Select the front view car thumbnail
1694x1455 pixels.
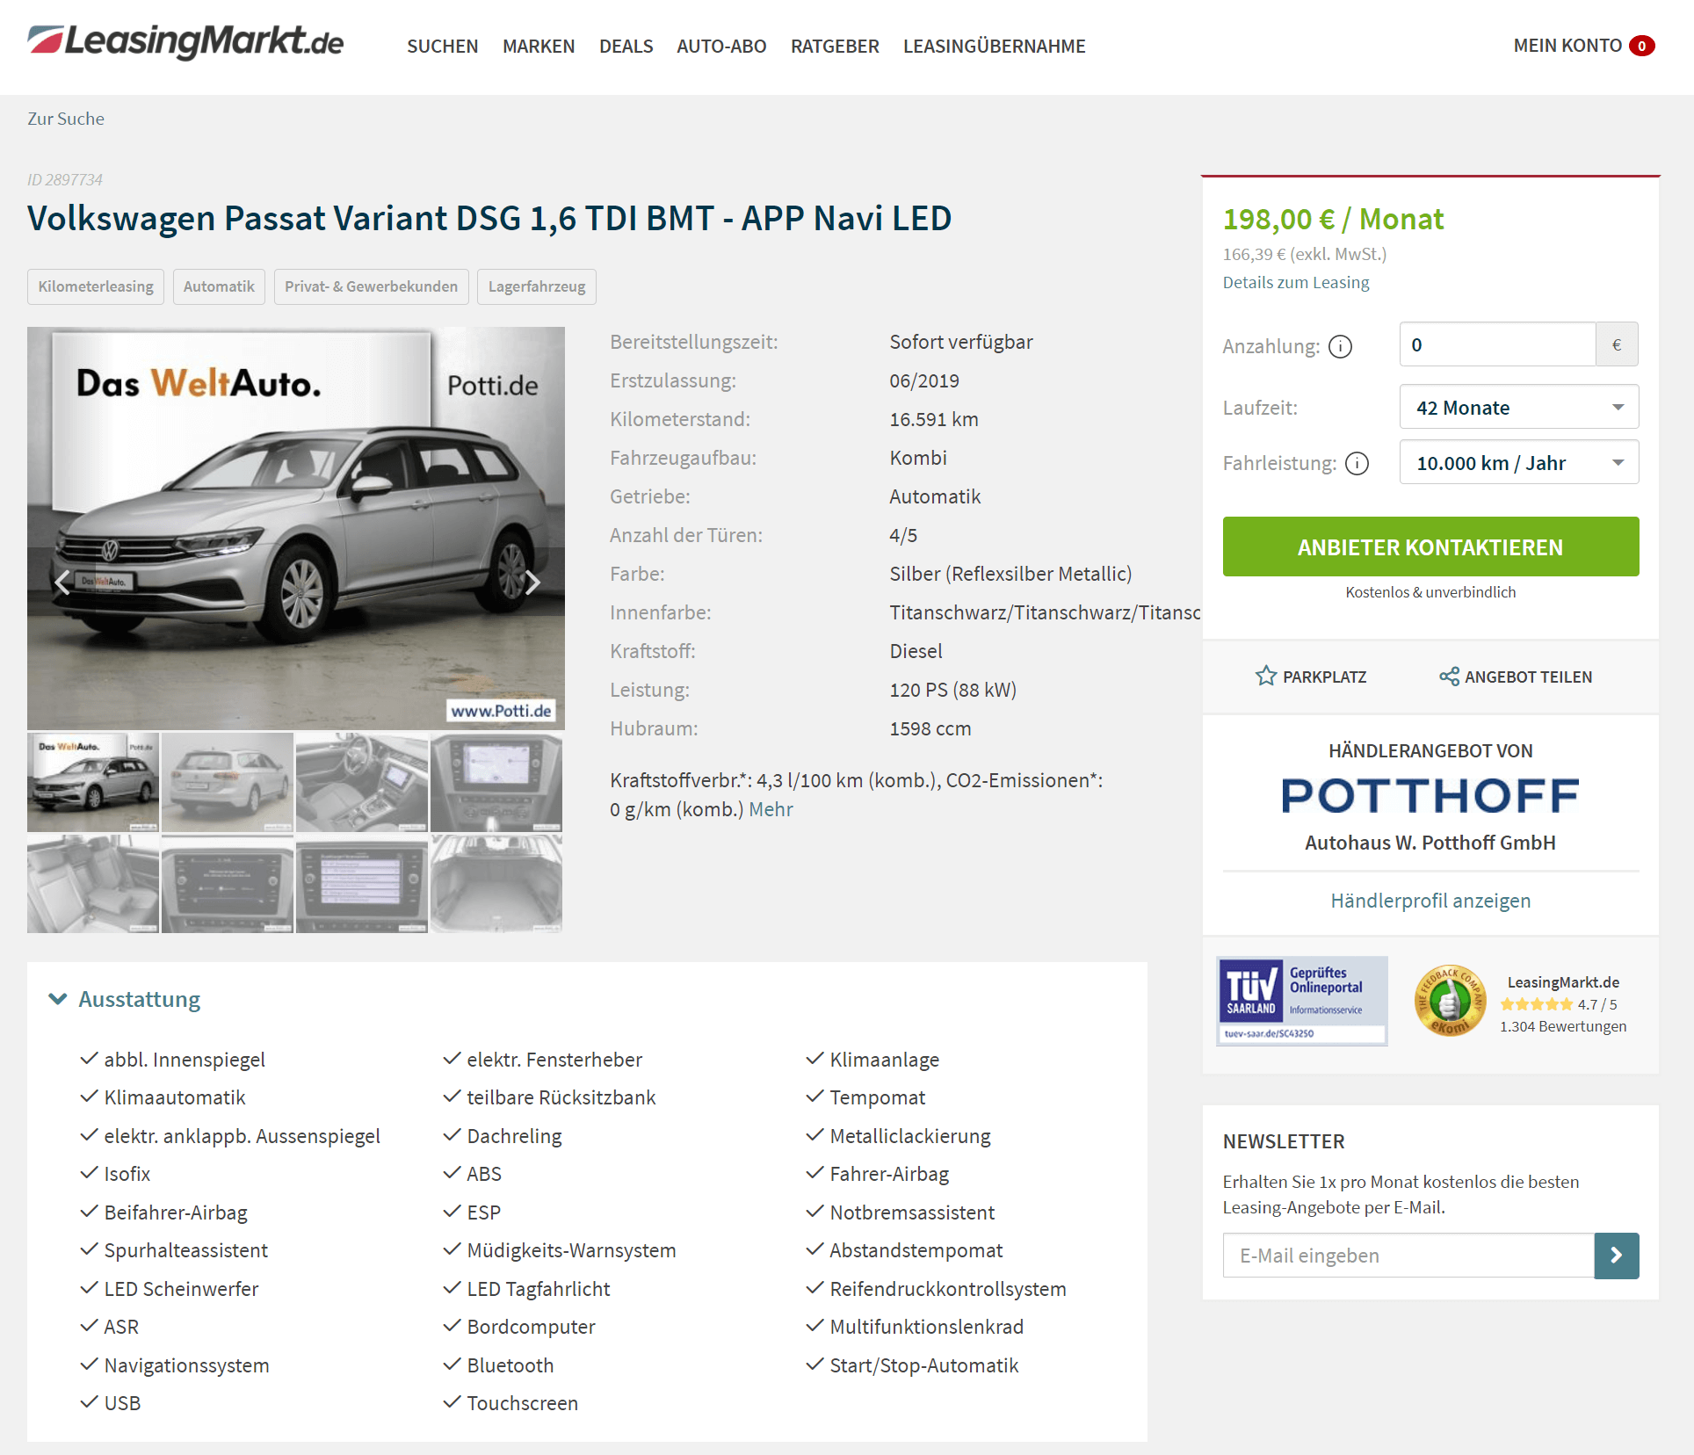93,782
